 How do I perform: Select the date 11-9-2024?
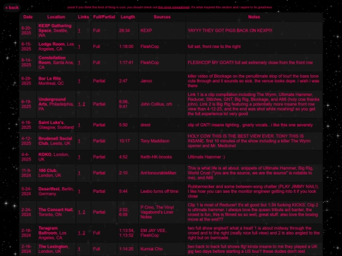[27, 173]
